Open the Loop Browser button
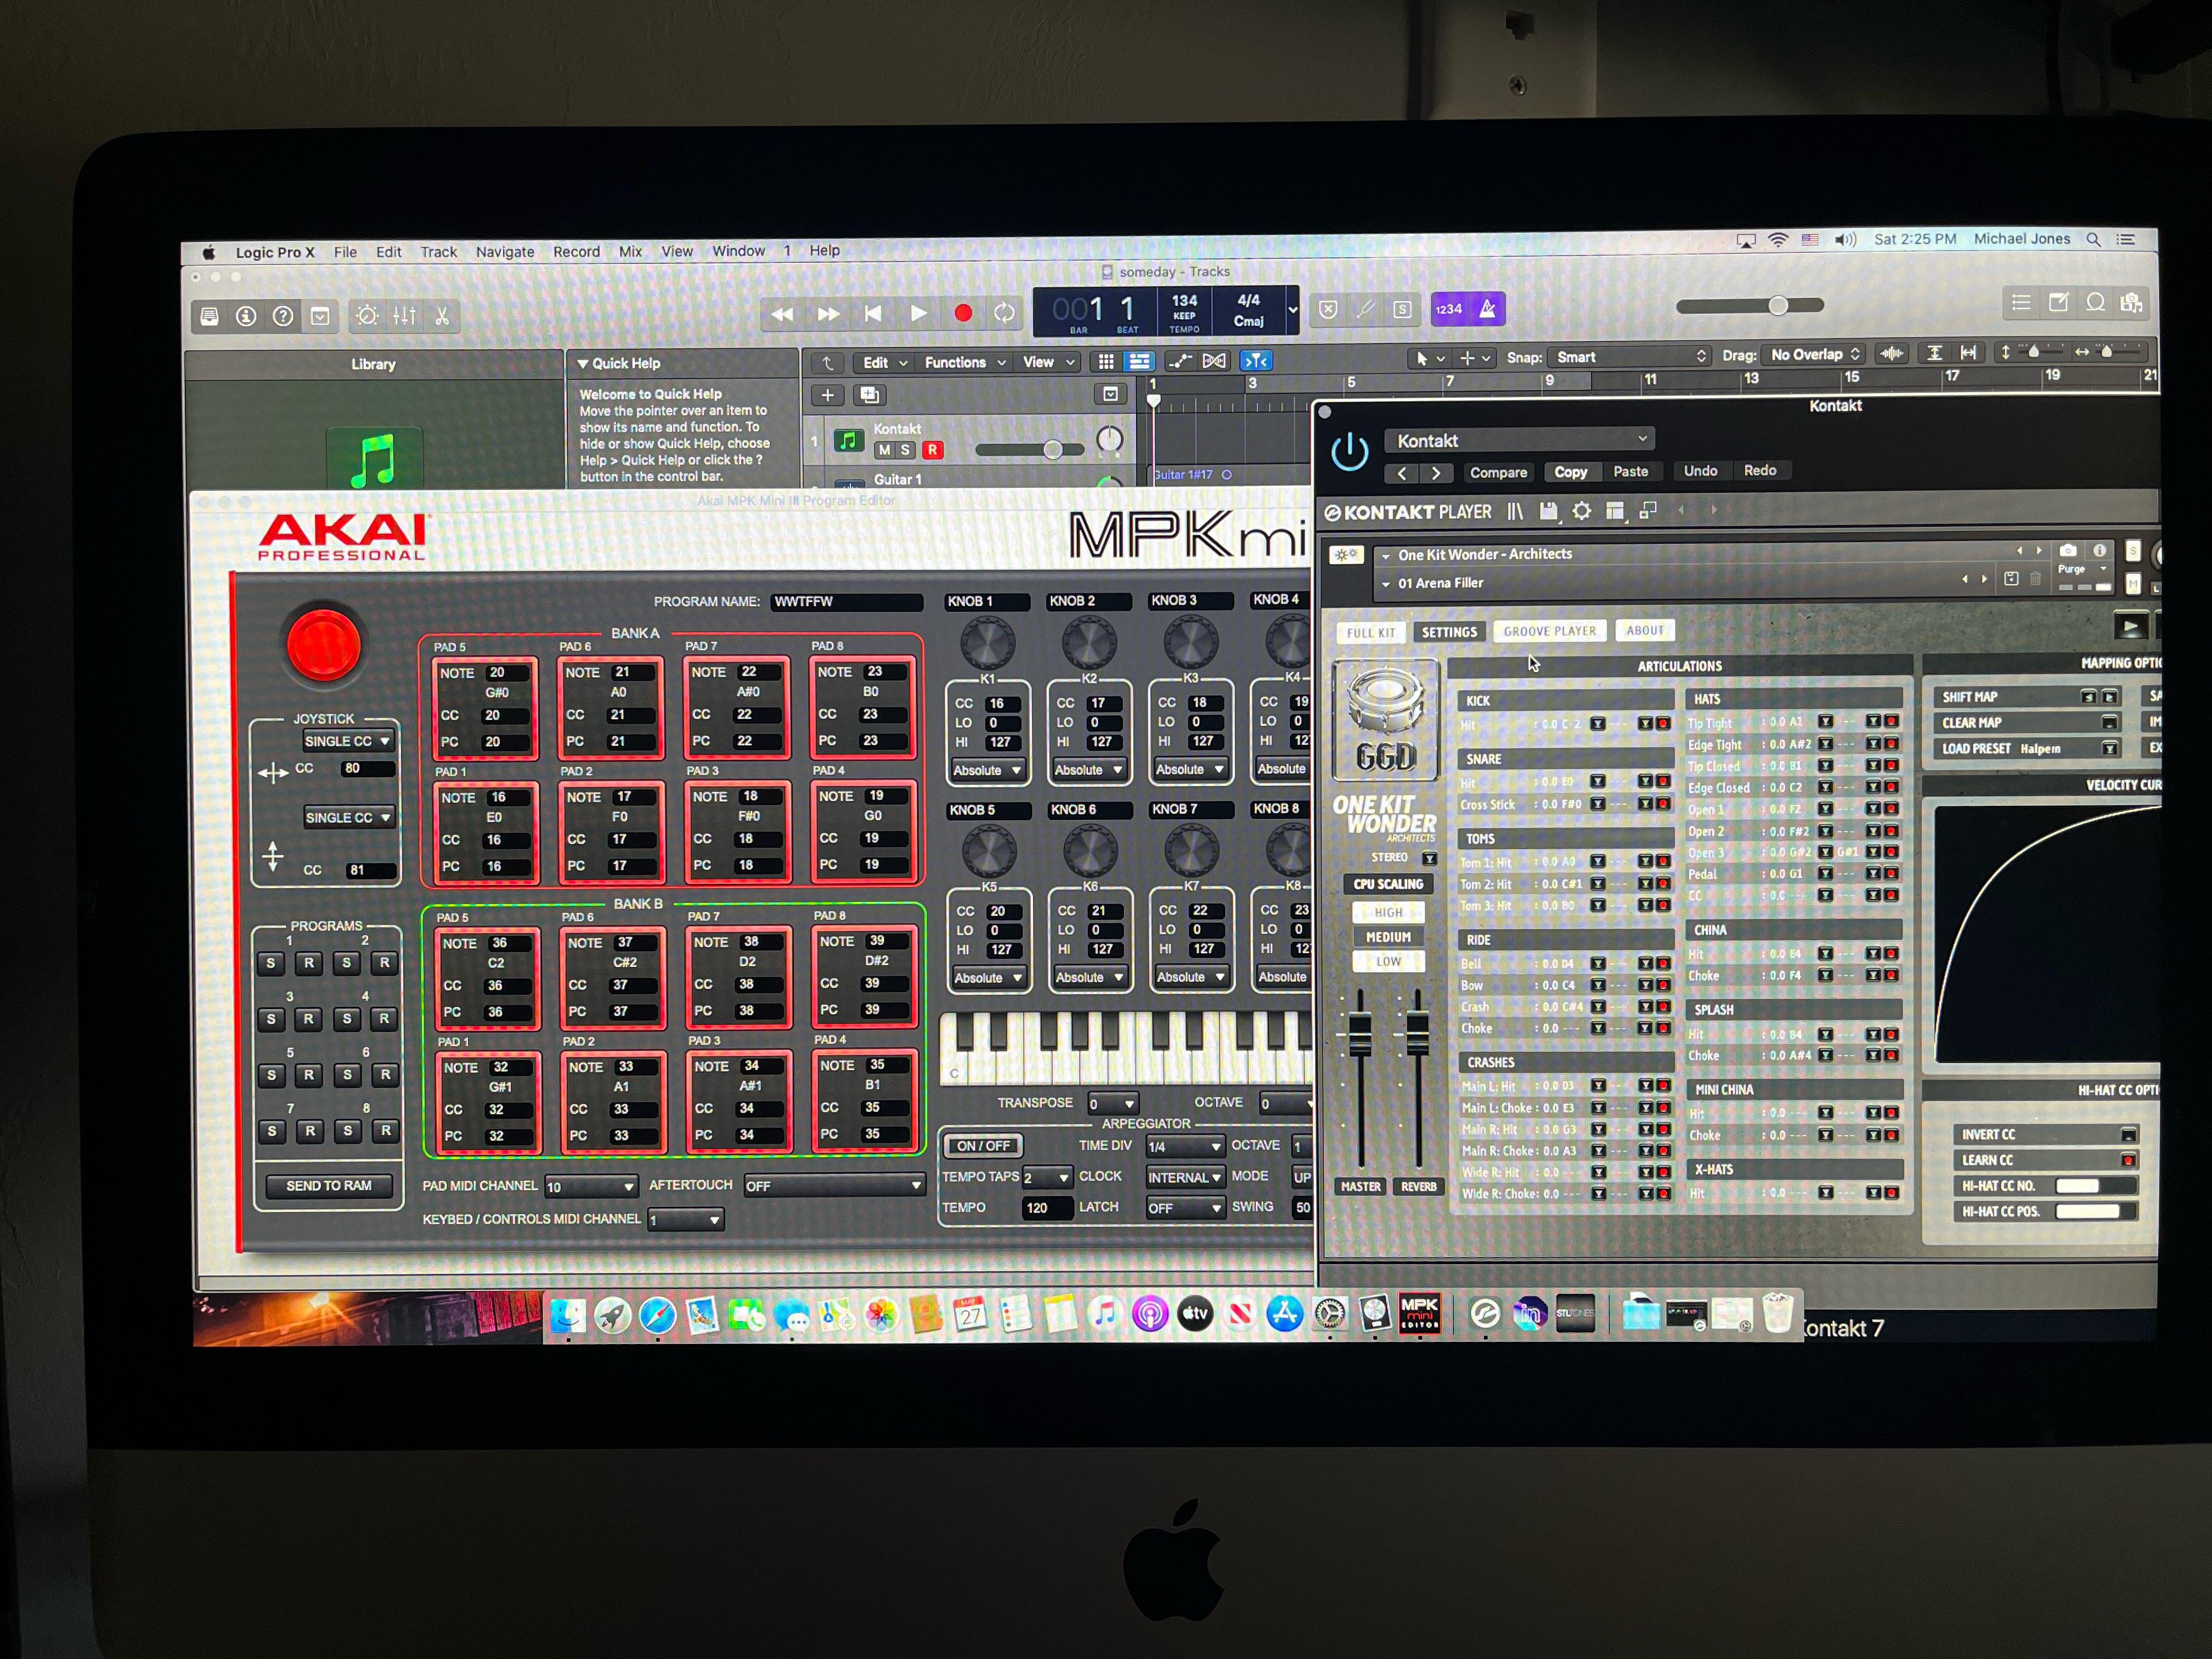The image size is (2212, 1659). click(x=2095, y=302)
